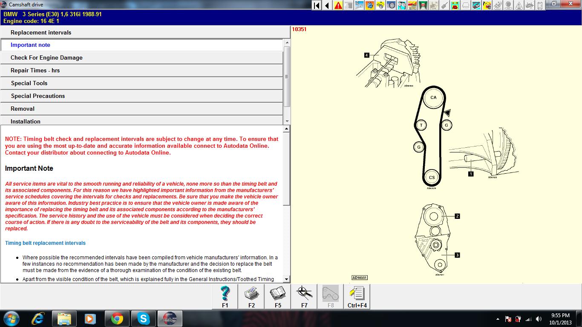582x327 pixels.
Task: Click callout number 2 on cover diagram
Action: 457,216
